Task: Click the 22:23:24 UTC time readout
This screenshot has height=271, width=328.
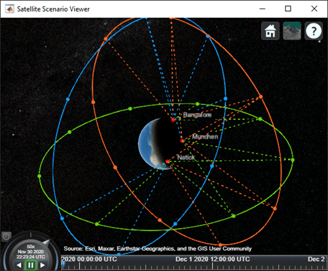Action: pyautogui.click(x=31, y=257)
